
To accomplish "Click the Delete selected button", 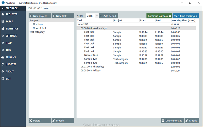I will click(x=172, y=121).
